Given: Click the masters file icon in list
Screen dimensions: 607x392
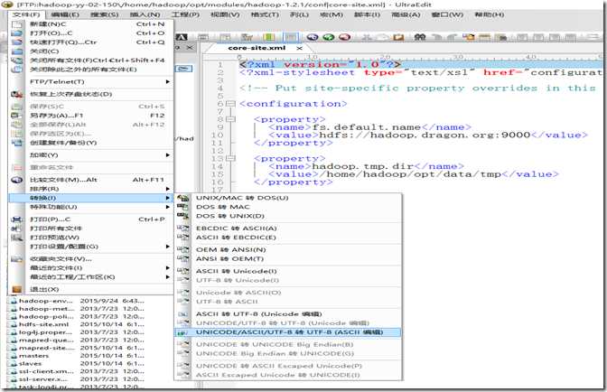Looking at the screenshot, I should [14, 356].
